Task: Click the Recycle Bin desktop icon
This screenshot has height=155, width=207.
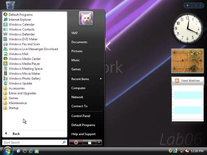Action: coord(10,5)
